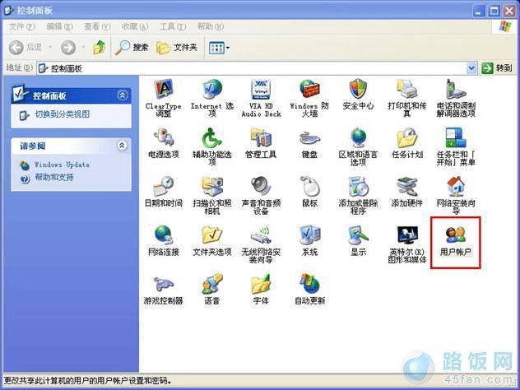Click the 搜索 toolbar button
Image resolution: width=520 pixels, height=390 pixels.
pos(132,48)
